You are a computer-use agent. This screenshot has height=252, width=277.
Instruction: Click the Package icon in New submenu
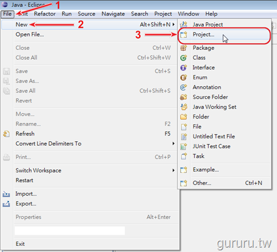(x=183, y=48)
